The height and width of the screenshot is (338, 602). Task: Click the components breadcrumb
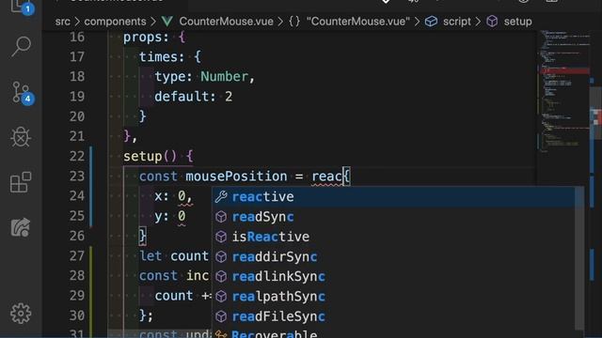115,22
